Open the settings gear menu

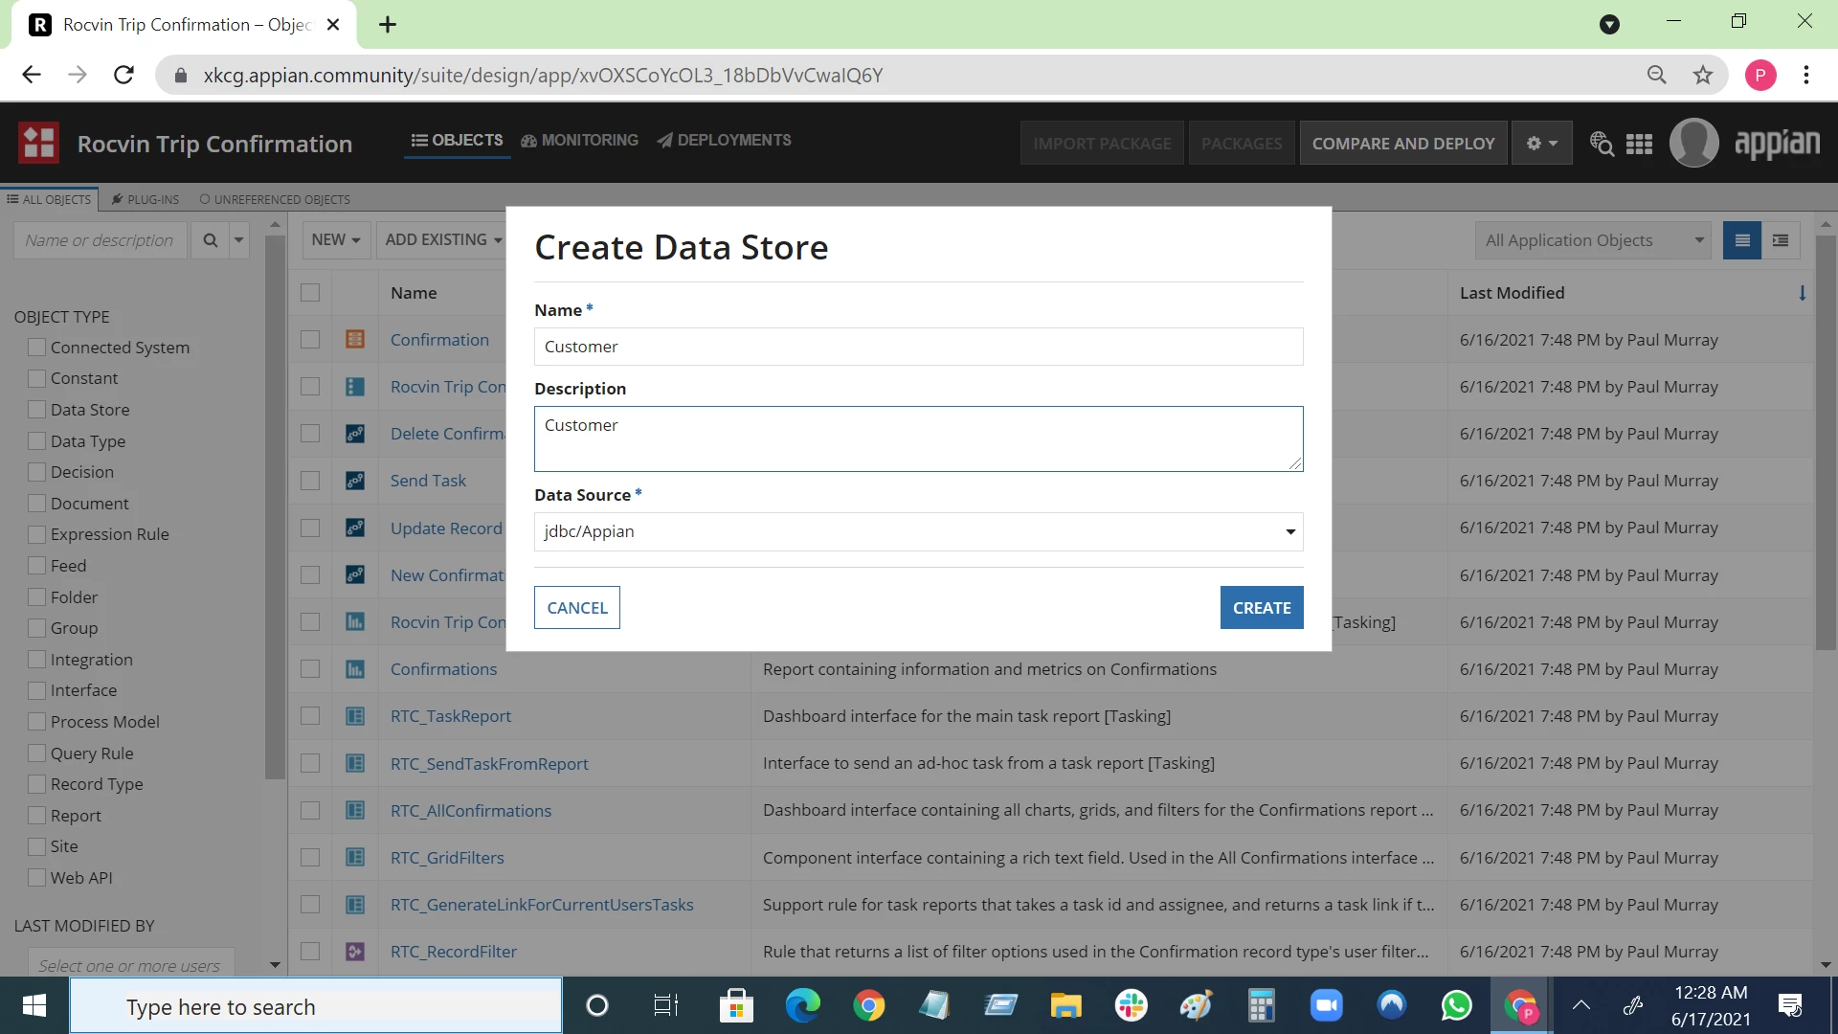click(x=1541, y=144)
